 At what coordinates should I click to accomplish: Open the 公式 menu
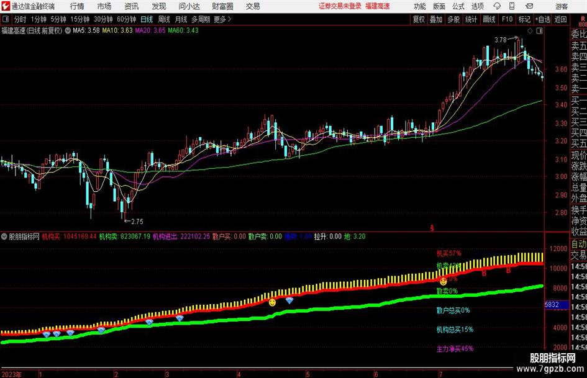point(458,6)
